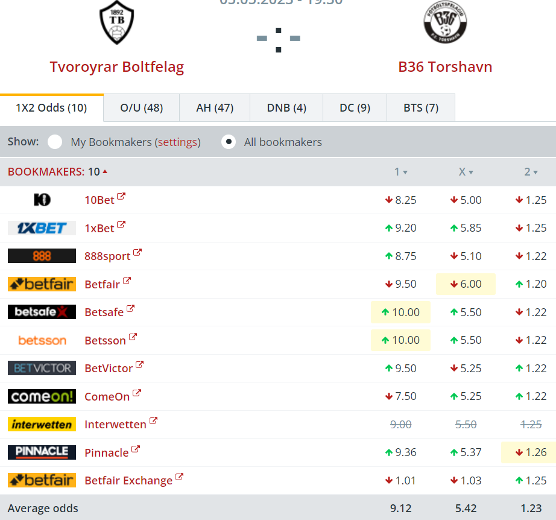Switch to the DC (9) tab
Image resolution: width=556 pixels, height=520 pixels.
pos(355,108)
